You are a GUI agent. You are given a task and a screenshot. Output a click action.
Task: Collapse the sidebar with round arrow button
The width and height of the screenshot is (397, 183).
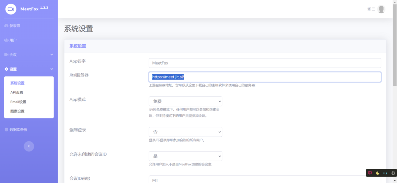[29, 146]
